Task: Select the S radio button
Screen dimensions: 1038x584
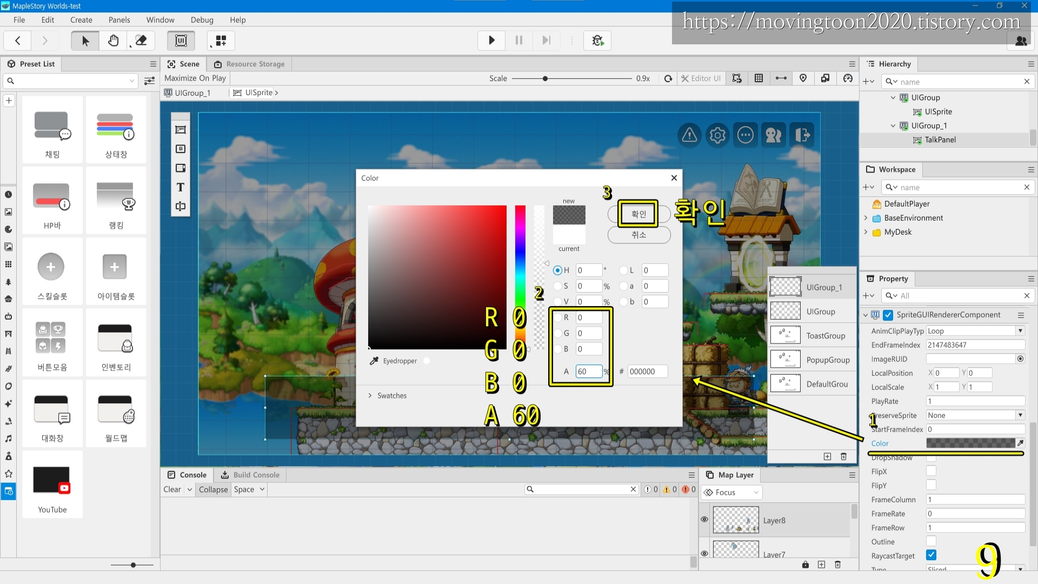Action: pos(557,286)
